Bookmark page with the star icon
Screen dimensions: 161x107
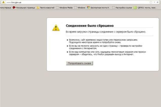click(151, 2)
